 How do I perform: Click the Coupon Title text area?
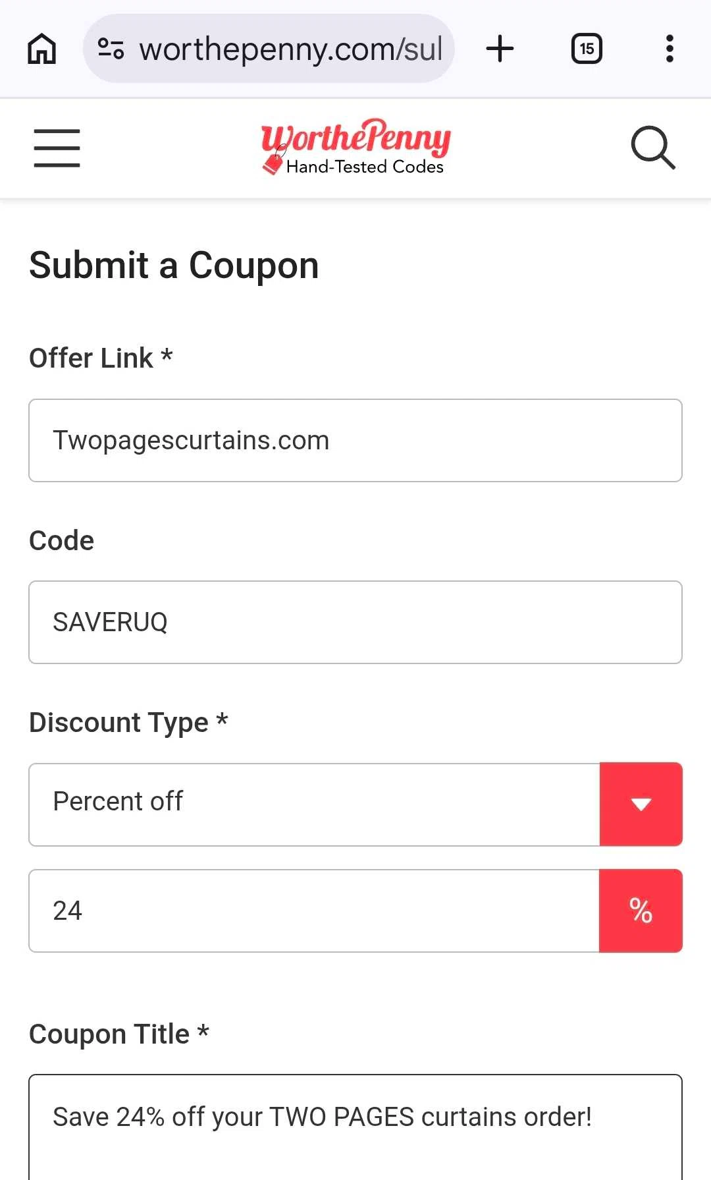[x=355, y=1127]
